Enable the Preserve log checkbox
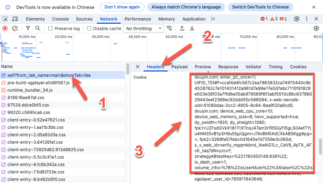 (x=50, y=28)
